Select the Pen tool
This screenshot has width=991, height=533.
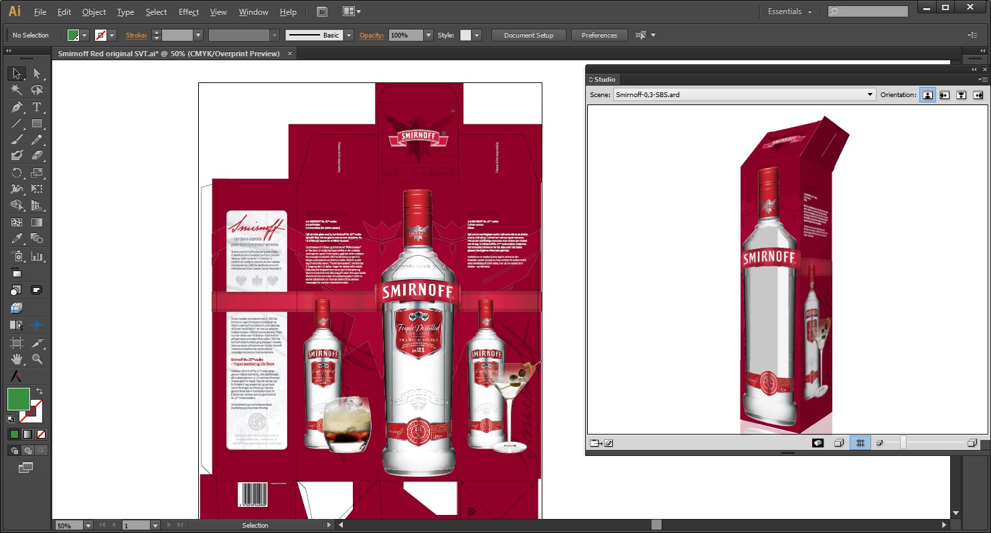point(17,107)
